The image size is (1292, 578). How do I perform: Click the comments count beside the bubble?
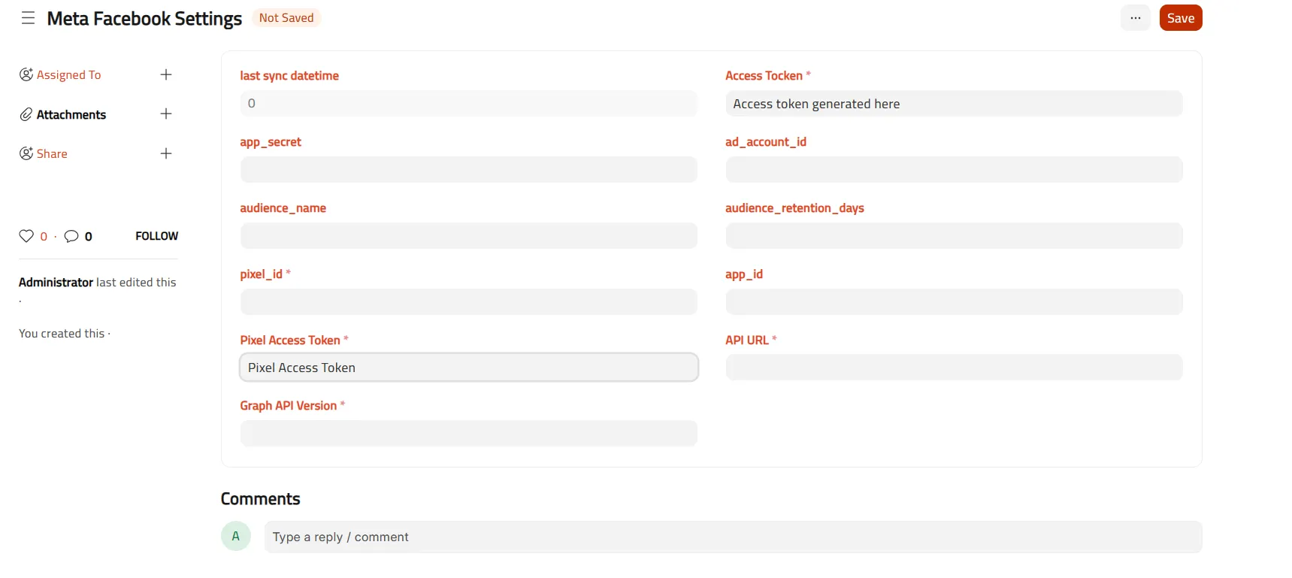[89, 237]
